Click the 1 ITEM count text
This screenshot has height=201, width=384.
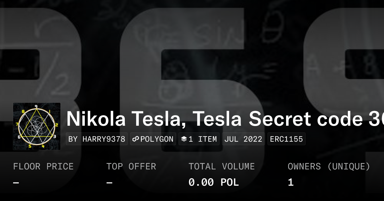point(203,139)
